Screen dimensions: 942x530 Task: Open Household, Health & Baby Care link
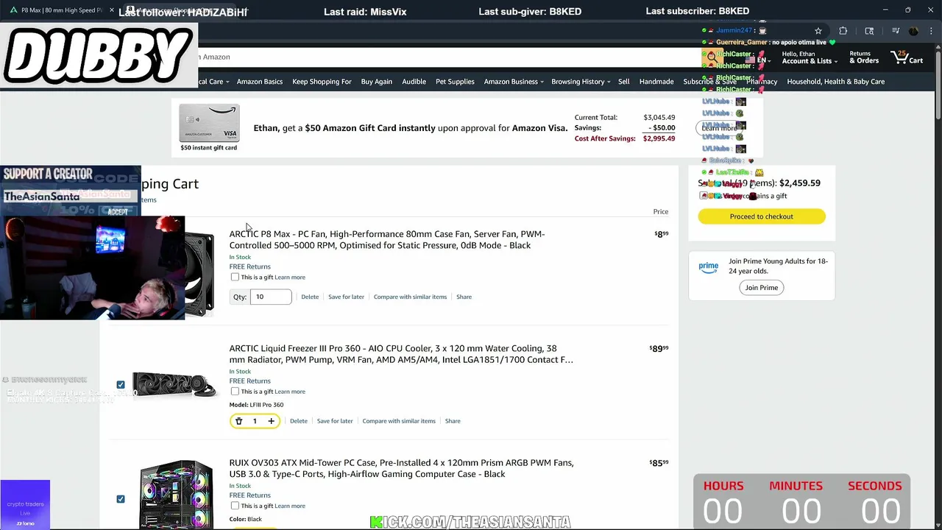[x=836, y=82]
